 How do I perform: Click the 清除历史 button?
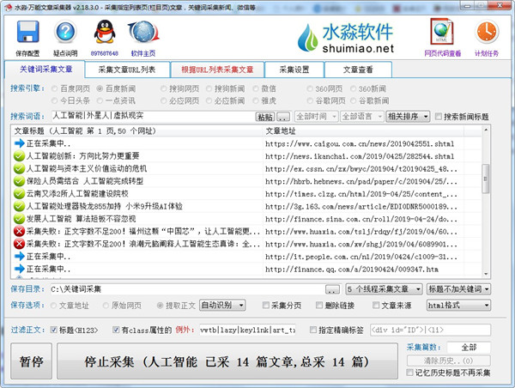tap(449, 361)
